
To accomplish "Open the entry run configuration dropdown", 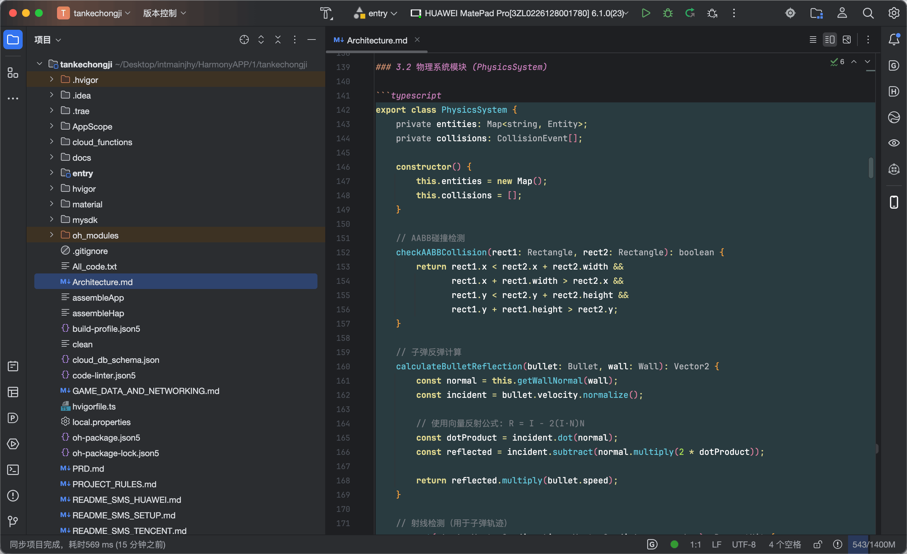I will [375, 13].
